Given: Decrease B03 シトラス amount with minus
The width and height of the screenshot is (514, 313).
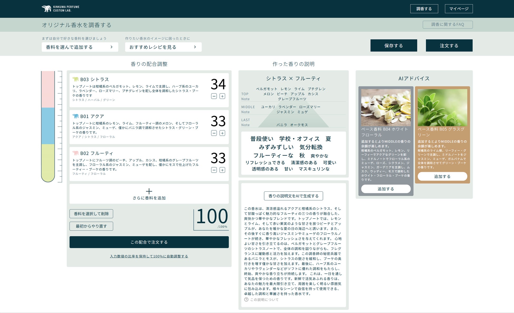Looking at the screenshot, I should 214,96.
